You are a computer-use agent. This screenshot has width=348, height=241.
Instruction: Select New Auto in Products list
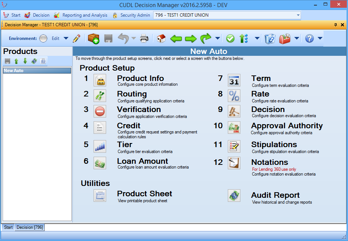pos(37,71)
